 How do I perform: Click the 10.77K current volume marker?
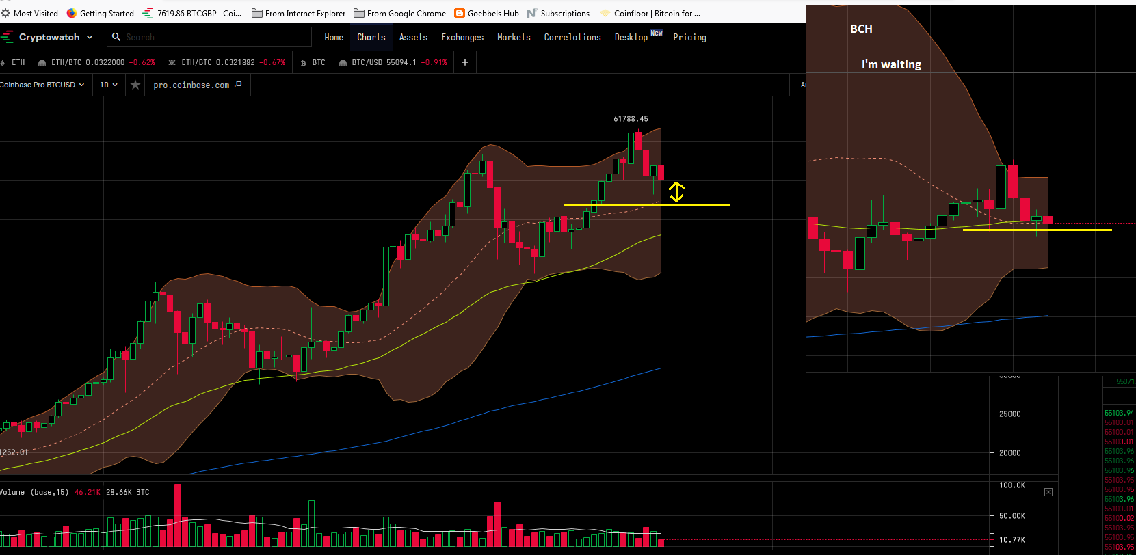(x=1012, y=540)
